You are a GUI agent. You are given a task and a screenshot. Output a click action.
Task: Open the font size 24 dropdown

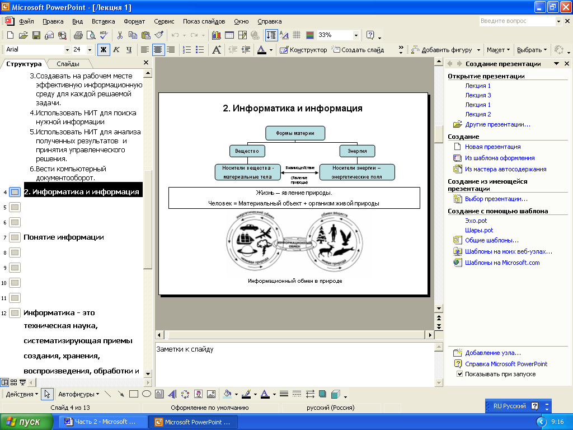coord(90,50)
